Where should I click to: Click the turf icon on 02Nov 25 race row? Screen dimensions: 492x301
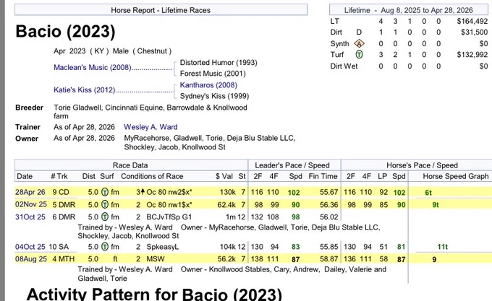[x=105, y=204]
